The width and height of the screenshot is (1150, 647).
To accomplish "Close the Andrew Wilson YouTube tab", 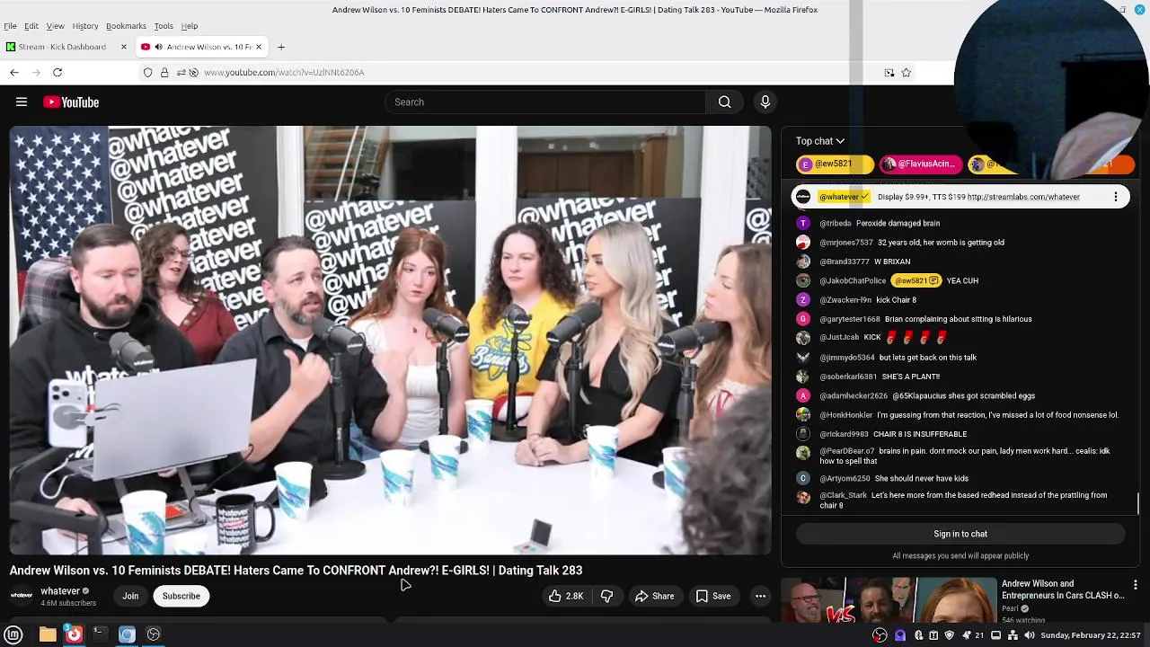I will pos(259,47).
